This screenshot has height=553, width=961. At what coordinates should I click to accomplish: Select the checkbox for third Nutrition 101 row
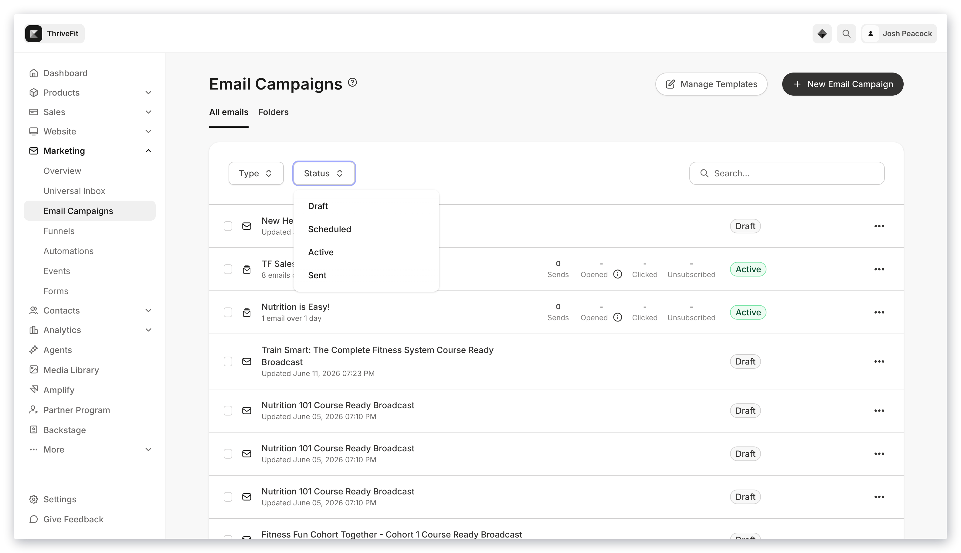pos(228,497)
